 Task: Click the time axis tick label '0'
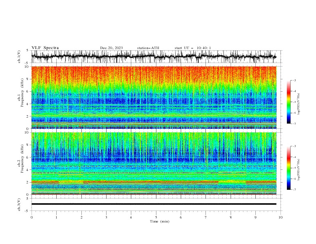click(32, 217)
